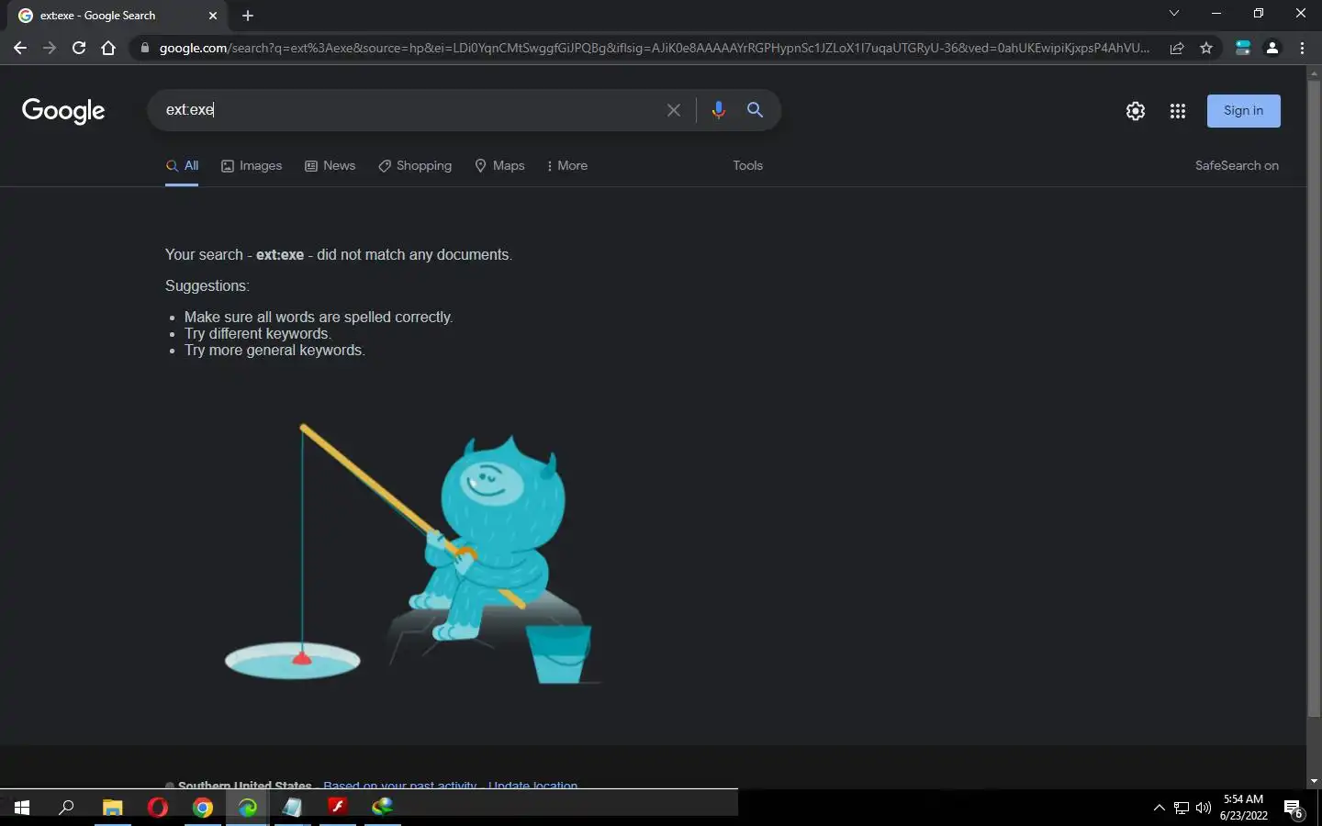Switch to the News tab
The width and height of the screenshot is (1322, 826).
point(330,166)
